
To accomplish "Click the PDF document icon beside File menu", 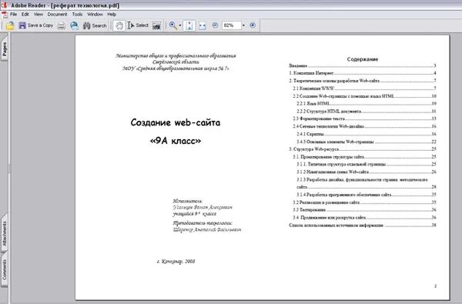I will point(5,15).
